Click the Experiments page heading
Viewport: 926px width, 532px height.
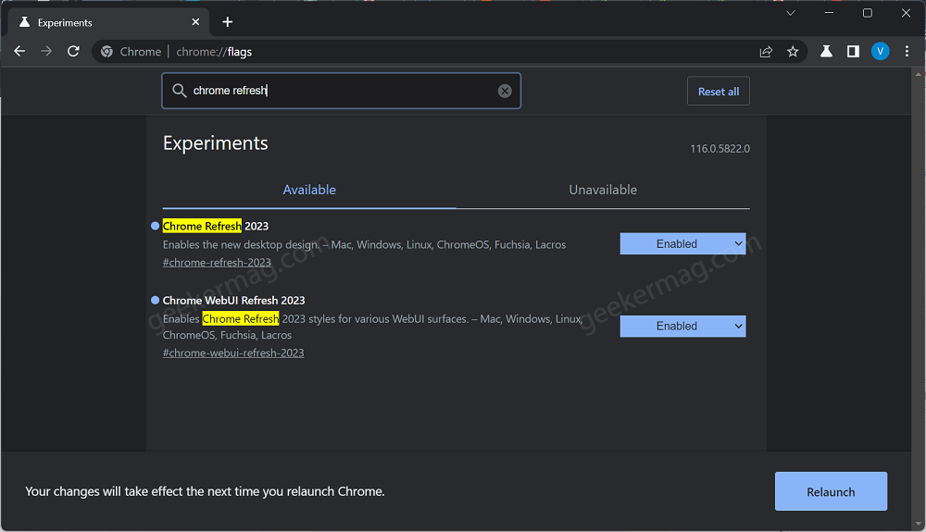pyautogui.click(x=216, y=143)
